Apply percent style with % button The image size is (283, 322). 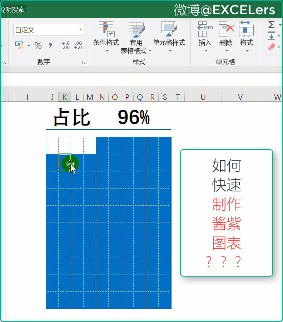coord(38,45)
